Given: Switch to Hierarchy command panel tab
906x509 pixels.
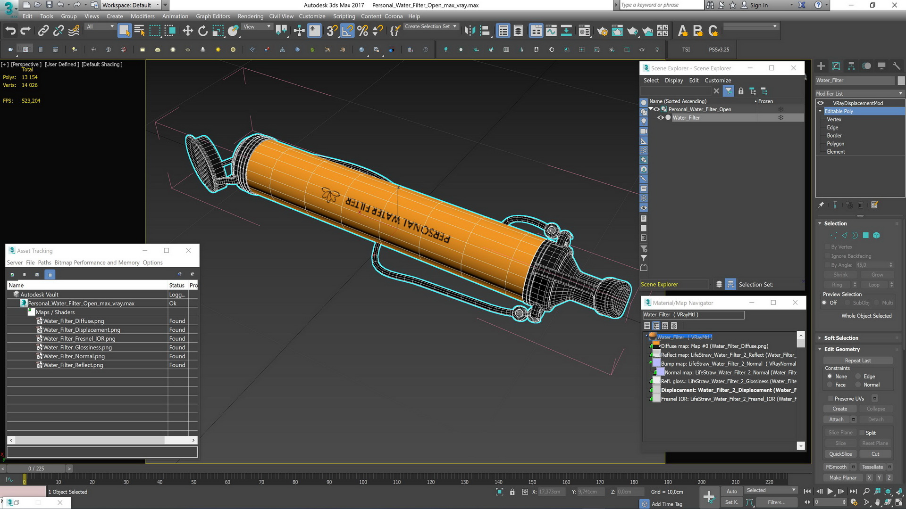Looking at the screenshot, I should click(851, 66).
